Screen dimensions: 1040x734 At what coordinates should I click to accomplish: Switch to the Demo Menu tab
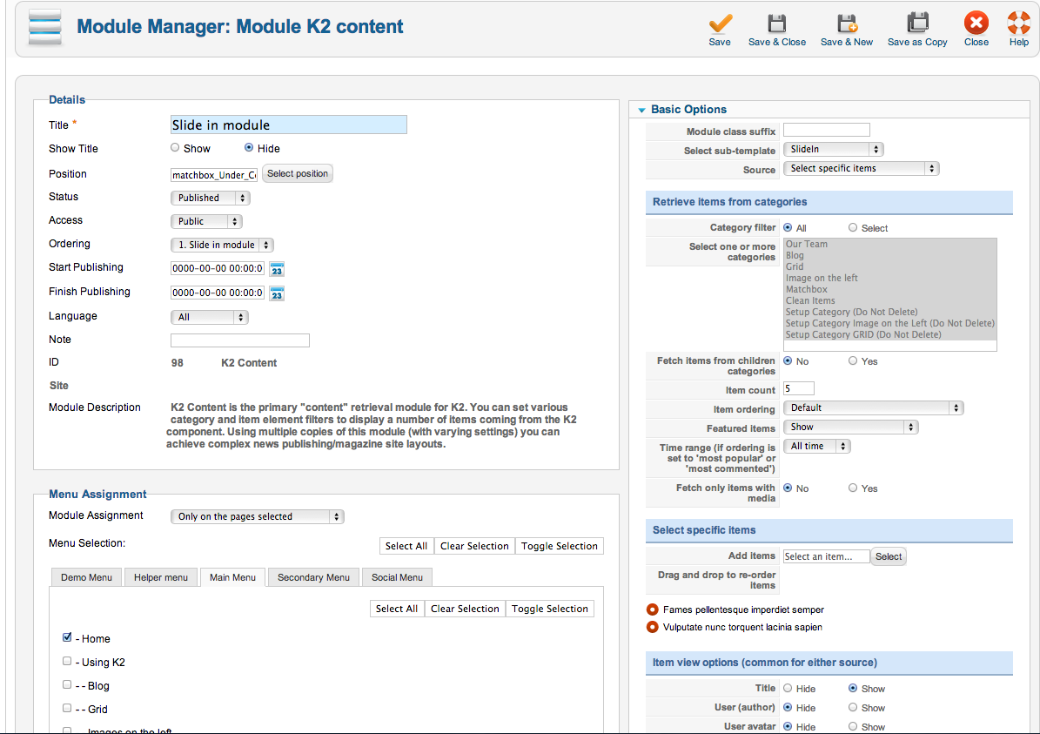click(x=86, y=577)
